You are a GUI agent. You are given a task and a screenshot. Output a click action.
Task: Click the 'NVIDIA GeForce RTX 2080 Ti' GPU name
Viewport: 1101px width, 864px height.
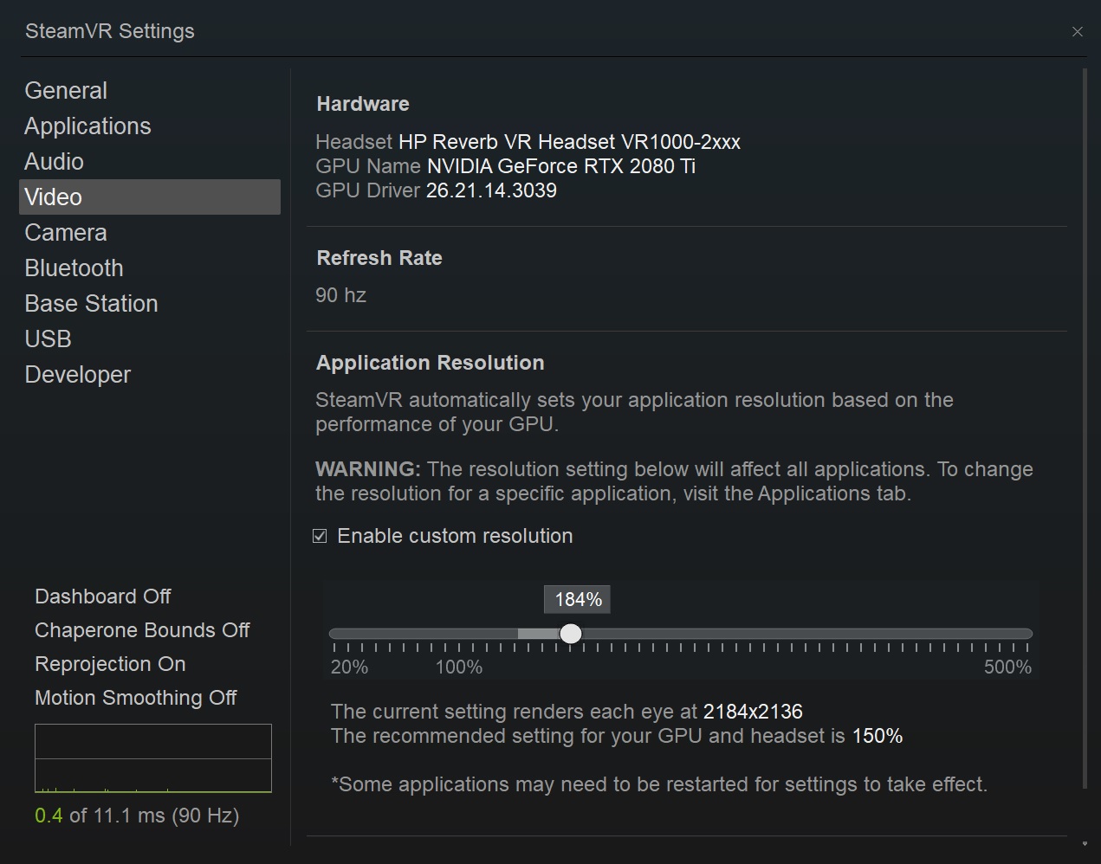tap(561, 166)
